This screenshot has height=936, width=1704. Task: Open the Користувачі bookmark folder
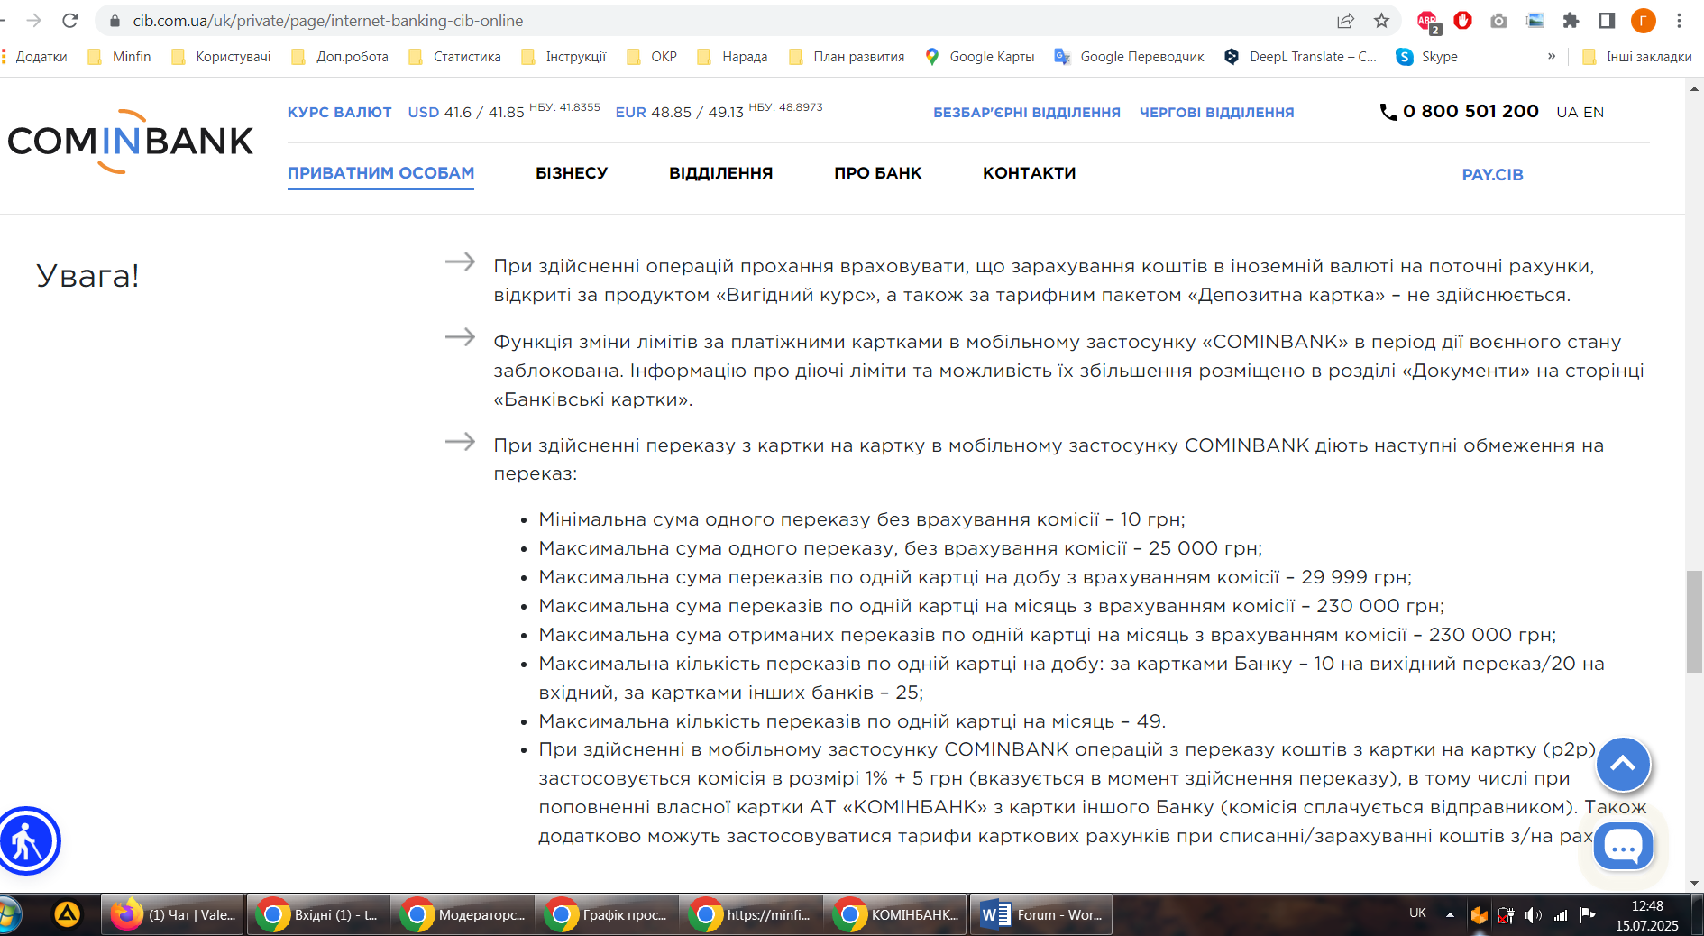click(x=221, y=57)
